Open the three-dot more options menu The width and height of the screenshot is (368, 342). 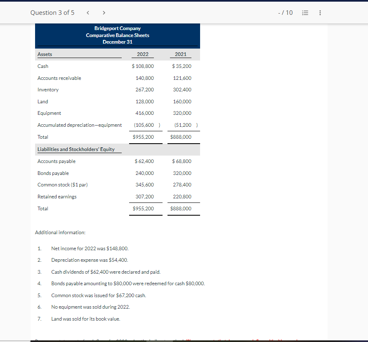pyautogui.click(x=320, y=13)
